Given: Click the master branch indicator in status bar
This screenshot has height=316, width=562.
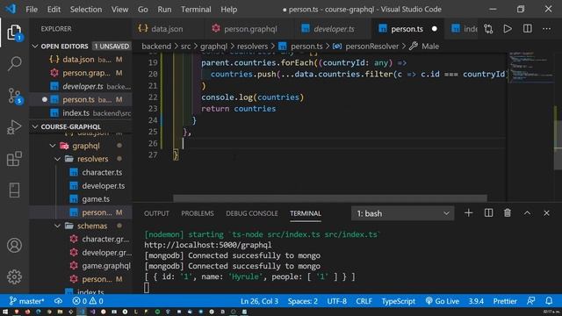Looking at the screenshot, I should [x=27, y=301].
